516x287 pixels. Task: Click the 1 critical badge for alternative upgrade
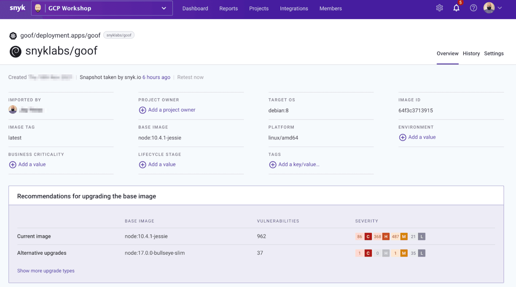tap(364, 253)
